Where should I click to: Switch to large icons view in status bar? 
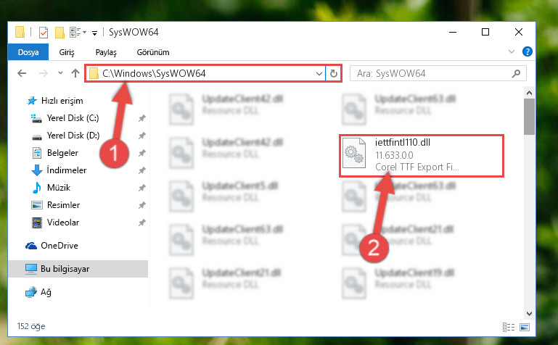point(525,327)
